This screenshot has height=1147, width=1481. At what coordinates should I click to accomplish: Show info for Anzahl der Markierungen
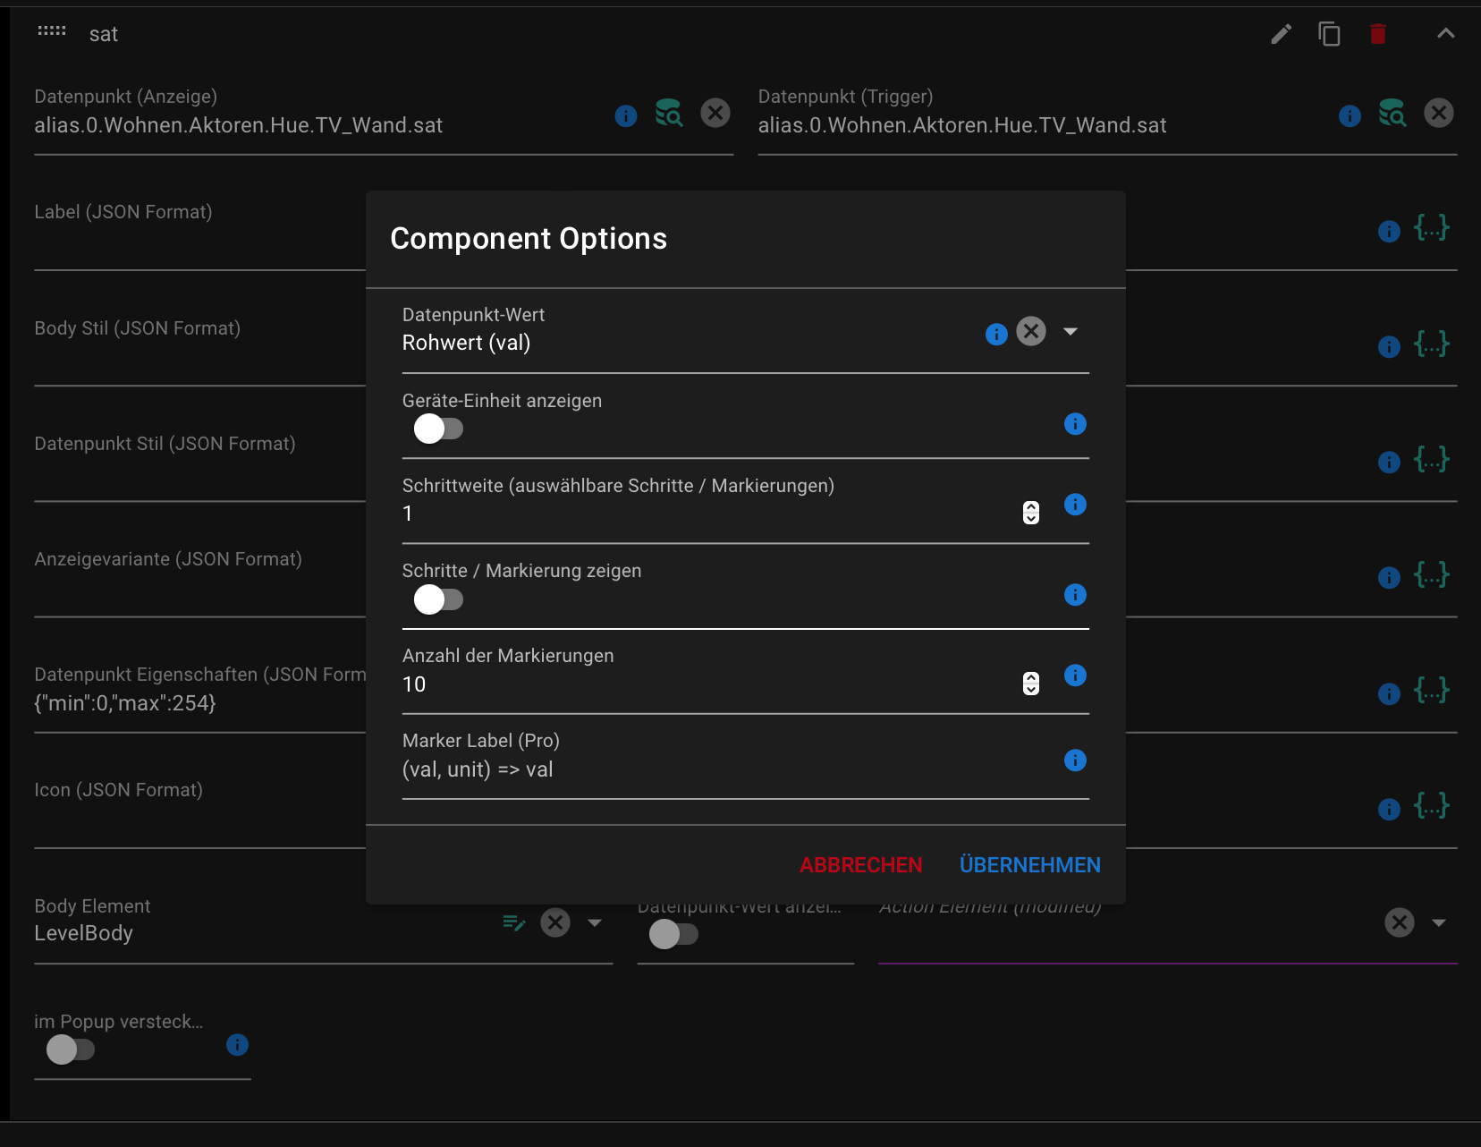click(1075, 675)
